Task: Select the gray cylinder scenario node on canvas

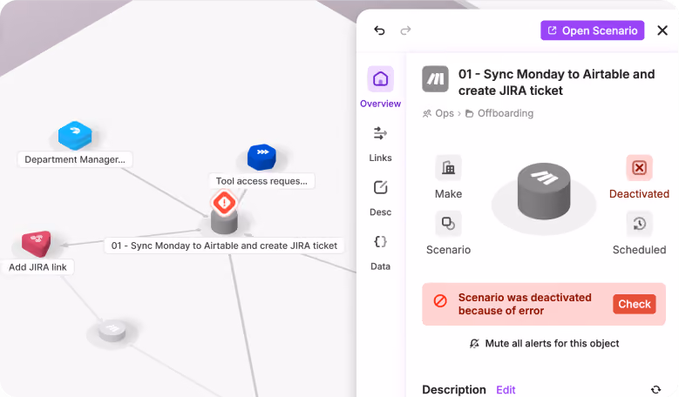Action: [x=224, y=221]
